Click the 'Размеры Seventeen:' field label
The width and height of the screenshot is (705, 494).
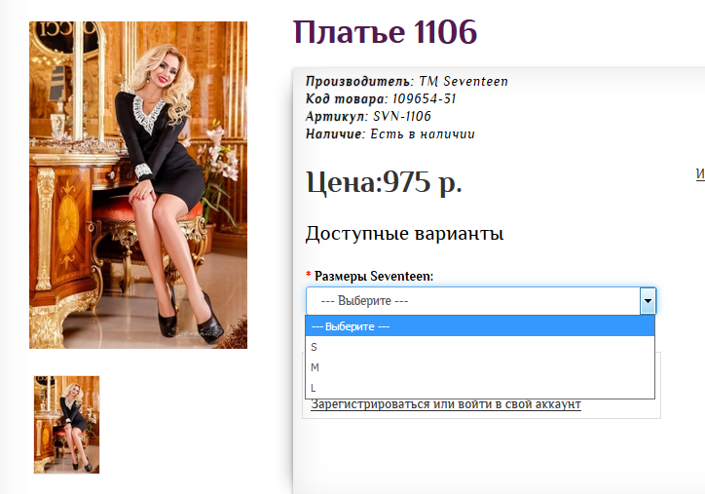click(x=374, y=277)
